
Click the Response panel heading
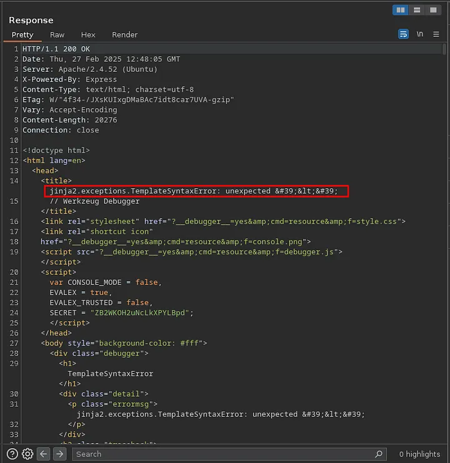click(x=31, y=20)
